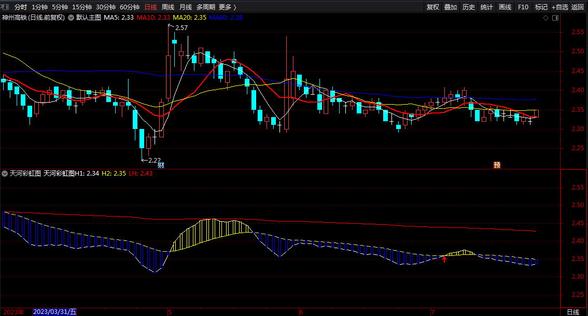Open the 默认主图 indicator dropdown arrow

coord(71,18)
